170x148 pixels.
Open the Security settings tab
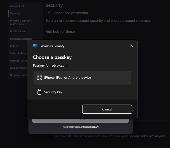click(15, 13)
